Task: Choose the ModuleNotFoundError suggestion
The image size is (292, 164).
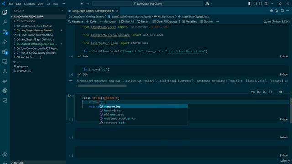Action: click(143, 118)
